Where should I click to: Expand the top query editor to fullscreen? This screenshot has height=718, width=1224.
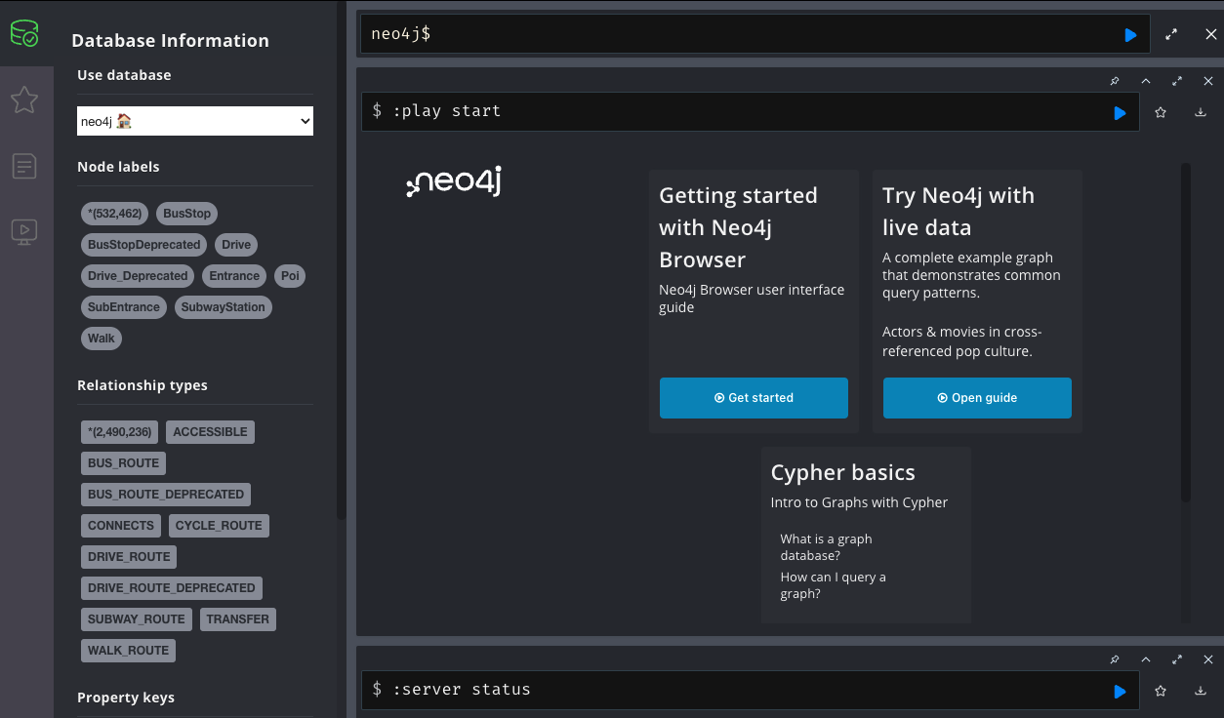click(x=1171, y=35)
